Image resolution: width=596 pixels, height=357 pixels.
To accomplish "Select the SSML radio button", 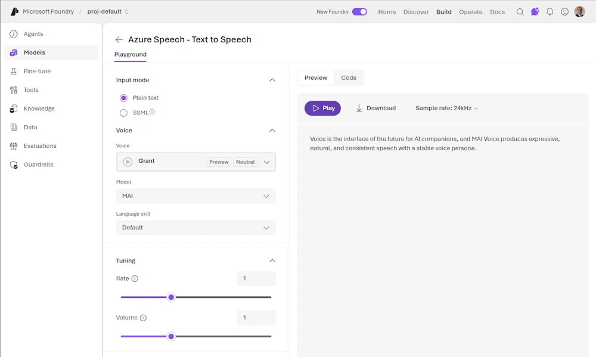I will [x=123, y=113].
